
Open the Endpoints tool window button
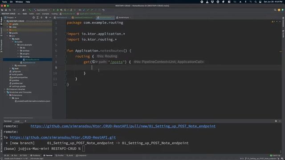point(81,156)
